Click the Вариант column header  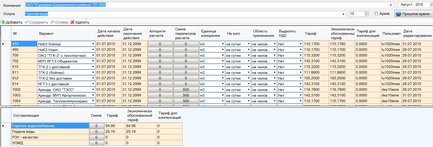click(46, 34)
